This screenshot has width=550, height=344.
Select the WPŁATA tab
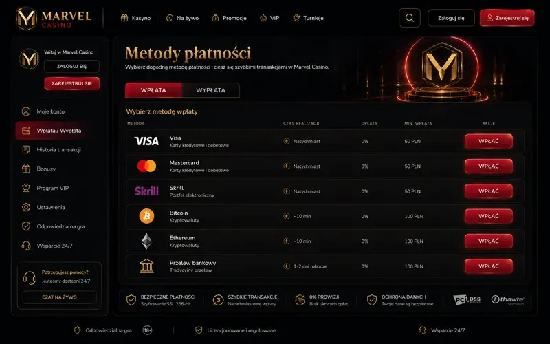click(x=153, y=90)
